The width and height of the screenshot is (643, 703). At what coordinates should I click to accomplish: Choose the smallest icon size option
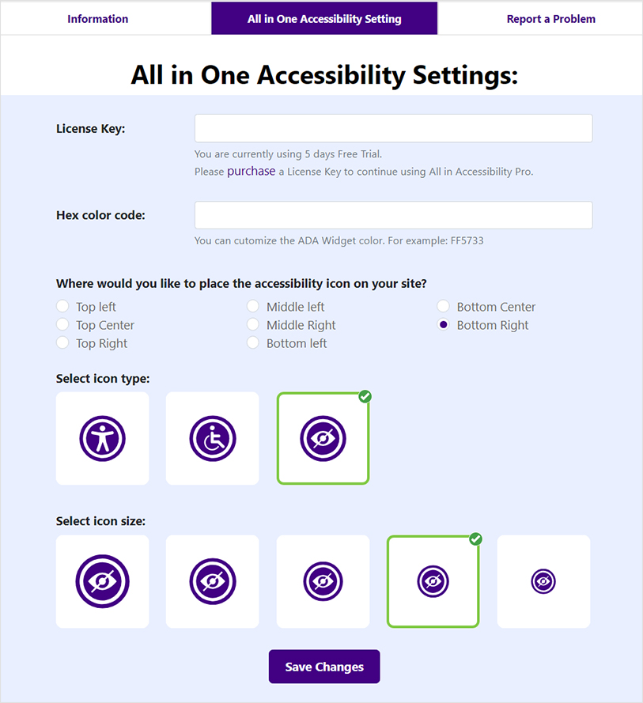[x=543, y=581]
